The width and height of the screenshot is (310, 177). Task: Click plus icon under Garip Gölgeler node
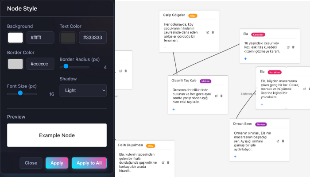pyautogui.click(x=165, y=48)
